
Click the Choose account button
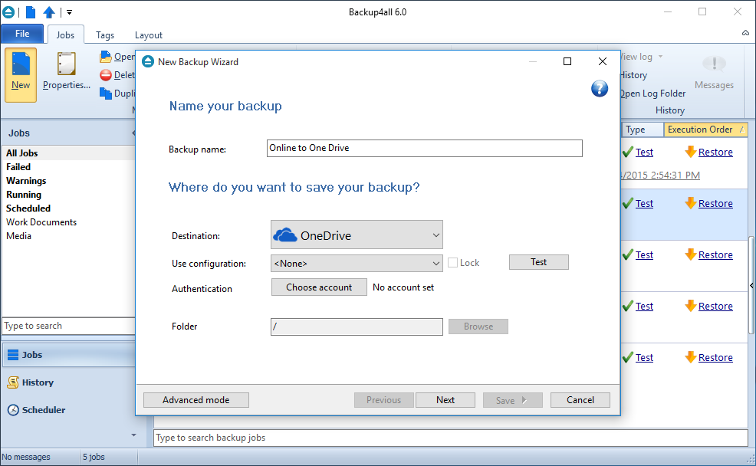coord(319,287)
